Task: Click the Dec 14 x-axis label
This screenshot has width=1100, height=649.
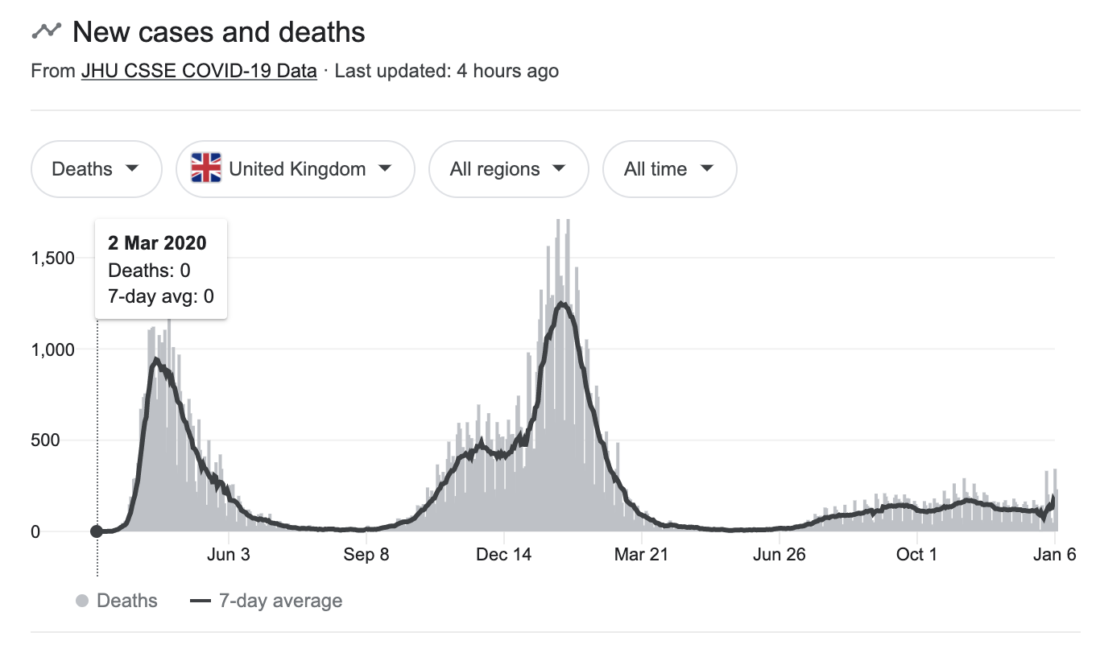Action: pyautogui.click(x=504, y=555)
